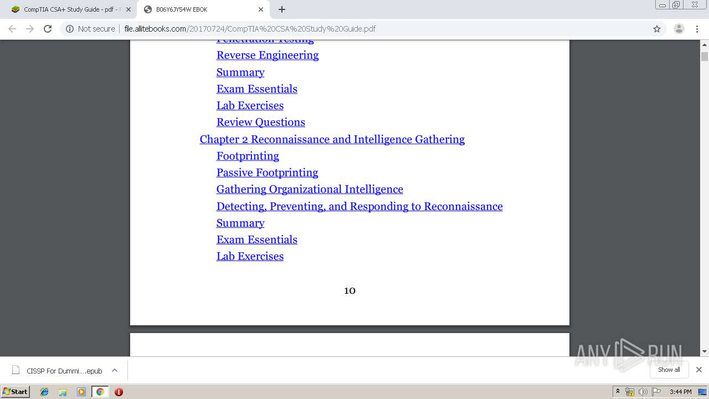Open Windows Explorer folder in taskbar
This screenshot has width=709, height=399.
tap(63, 392)
